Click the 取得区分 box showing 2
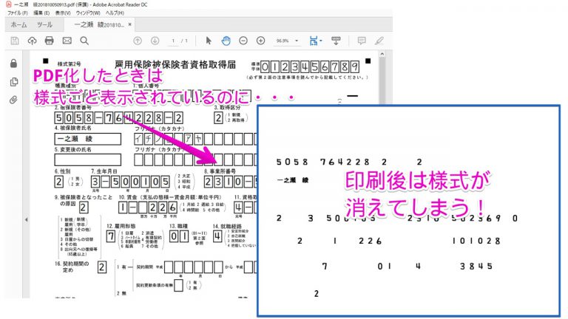The image size is (568, 319). [218, 117]
